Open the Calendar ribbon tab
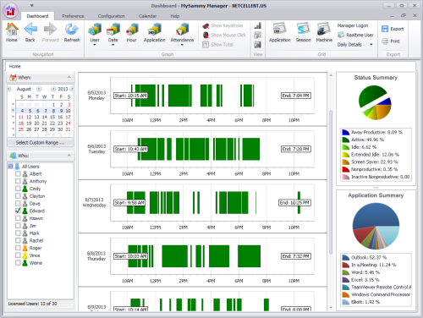This screenshot has height=318, width=423. (147, 16)
